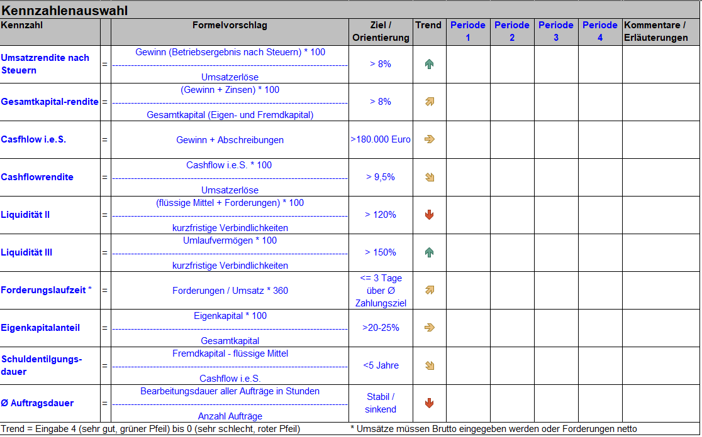This screenshot has height=437, width=702.
Task: Select the Periode 4 column header
Action: [x=600, y=31]
